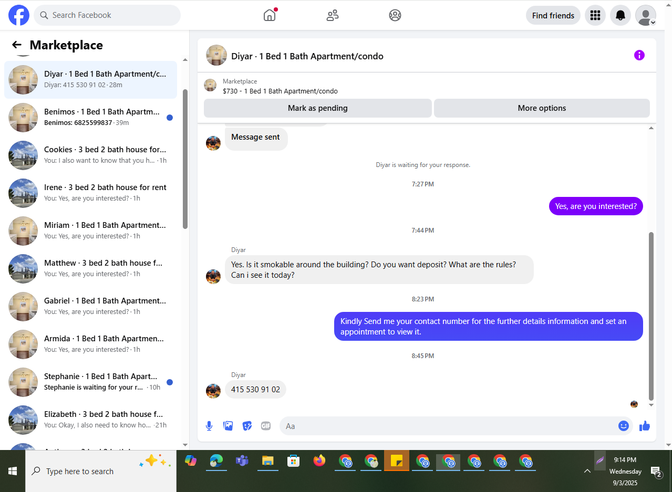Click conversation list scroll up arrow
The image size is (672, 492).
click(x=185, y=59)
